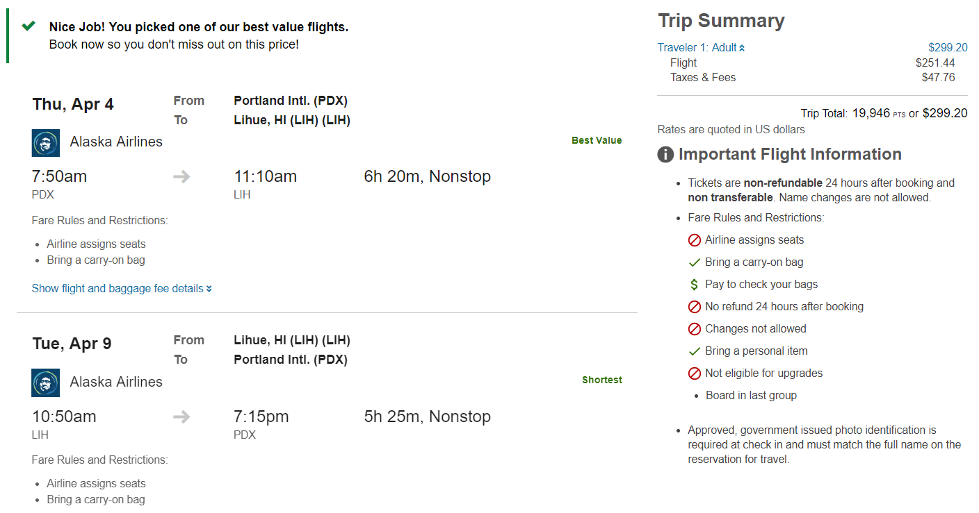979x513 pixels.
Task: Click dollar icon beside Pay to check bags
Action: click(x=694, y=285)
